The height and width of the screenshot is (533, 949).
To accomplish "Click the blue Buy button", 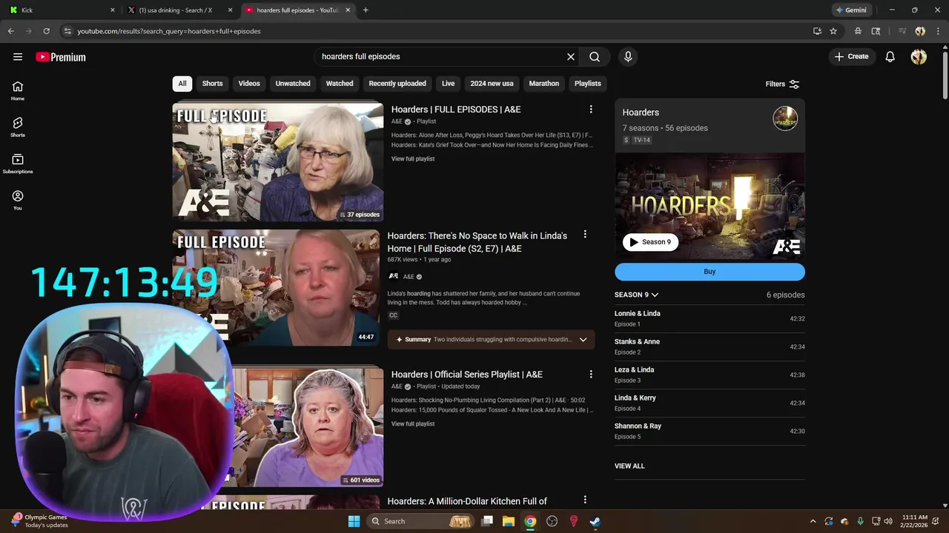I will click(710, 272).
